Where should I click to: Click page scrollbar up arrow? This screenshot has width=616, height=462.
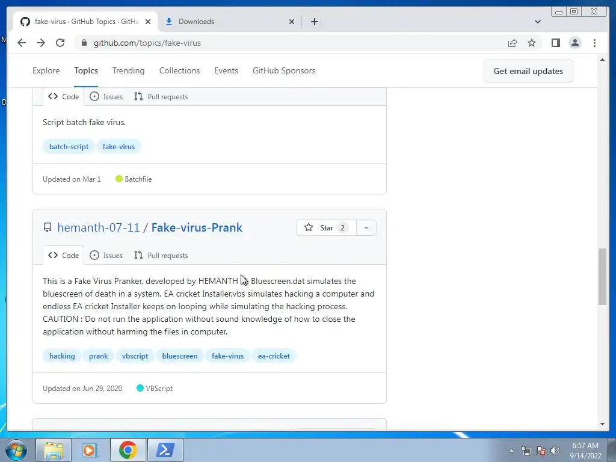602,60
